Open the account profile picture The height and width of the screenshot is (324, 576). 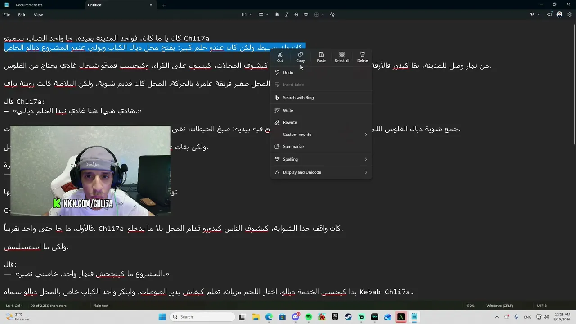559,14
